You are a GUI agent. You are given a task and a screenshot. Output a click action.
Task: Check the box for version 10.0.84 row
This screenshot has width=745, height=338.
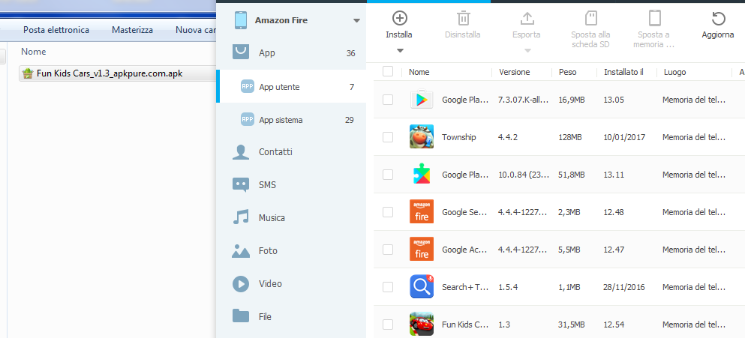[x=388, y=174]
